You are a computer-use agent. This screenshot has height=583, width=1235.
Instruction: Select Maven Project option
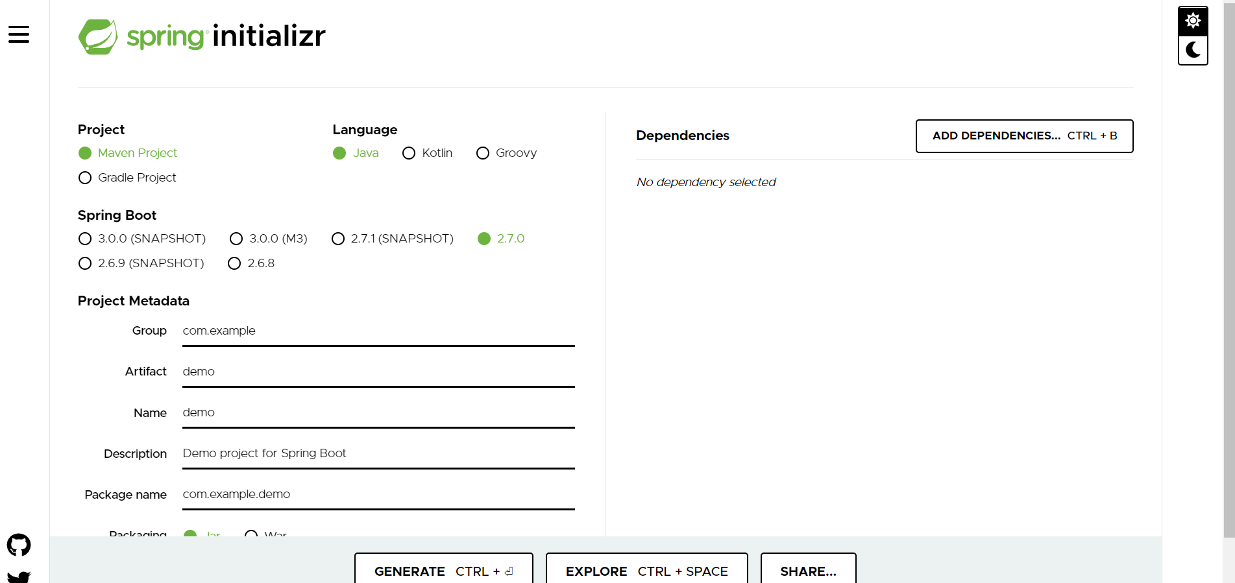pos(128,153)
